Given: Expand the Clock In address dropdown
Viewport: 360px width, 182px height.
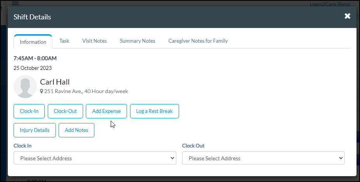Looking at the screenshot, I should [x=95, y=158].
